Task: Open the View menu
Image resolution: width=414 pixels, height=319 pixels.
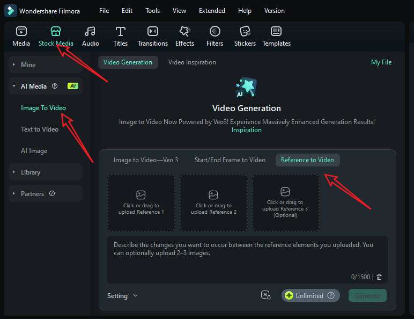Action: pyautogui.click(x=179, y=11)
